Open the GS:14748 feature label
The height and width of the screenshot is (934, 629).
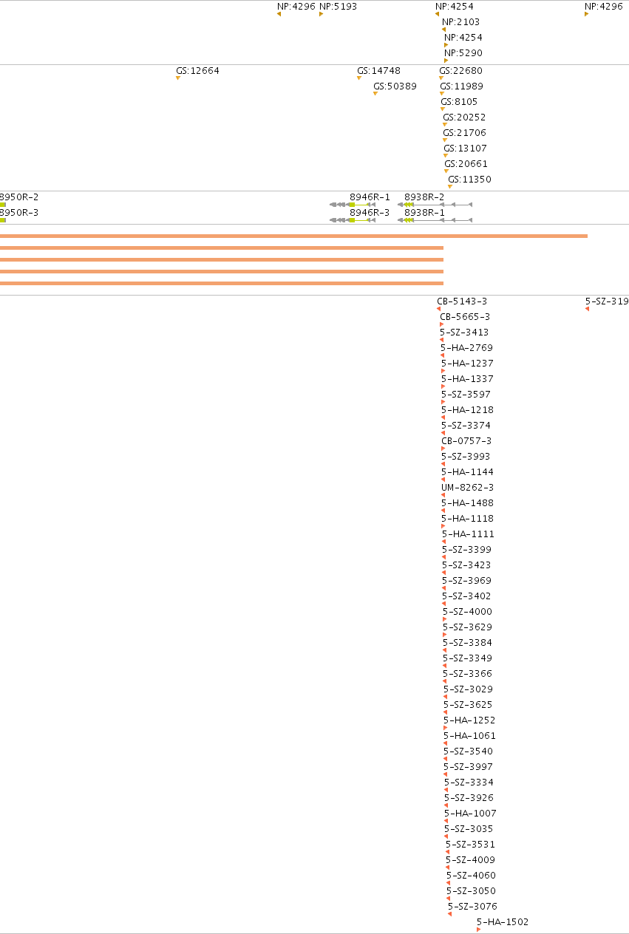[x=378, y=72]
